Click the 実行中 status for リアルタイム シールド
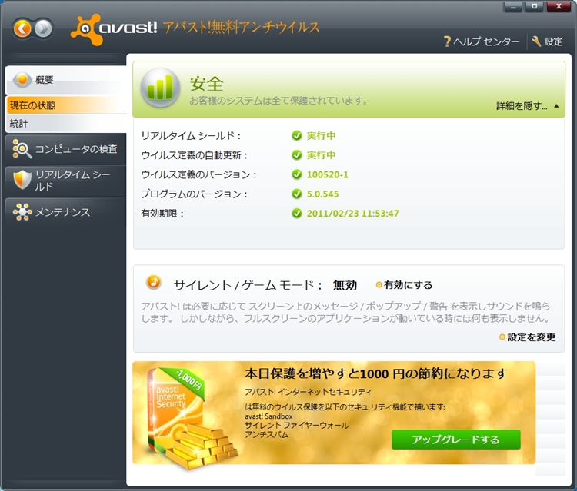 [321, 135]
